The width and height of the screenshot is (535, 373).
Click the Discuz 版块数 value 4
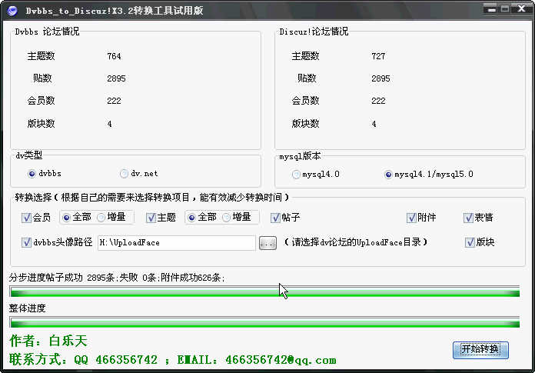(x=374, y=124)
